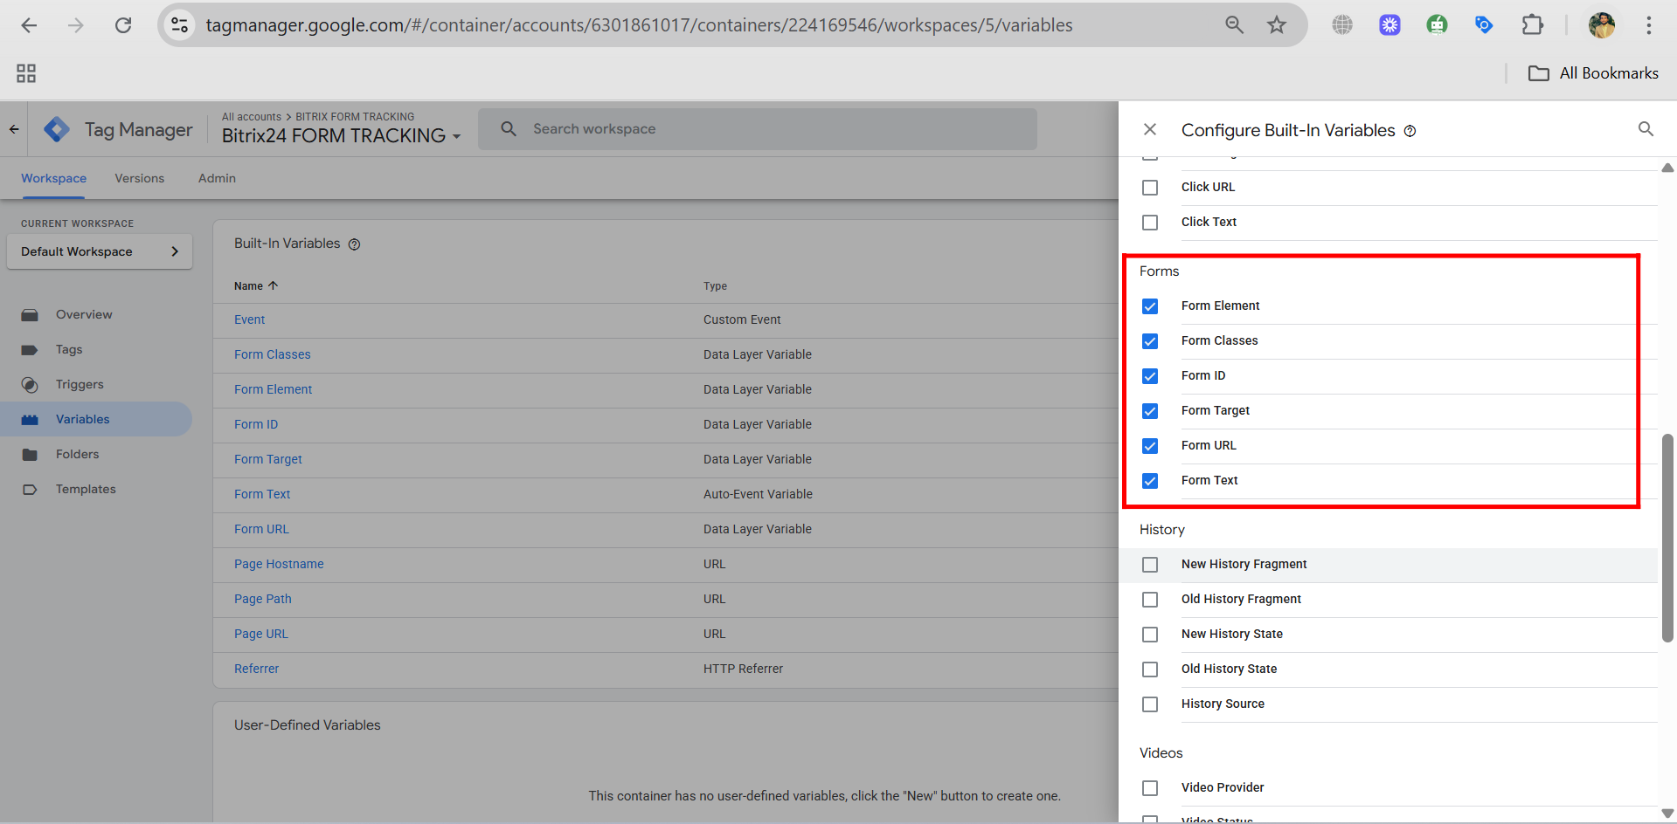The height and width of the screenshot is (824, 1677).
Task: Open the green robot extension icon
Action: click(1437, 25)
